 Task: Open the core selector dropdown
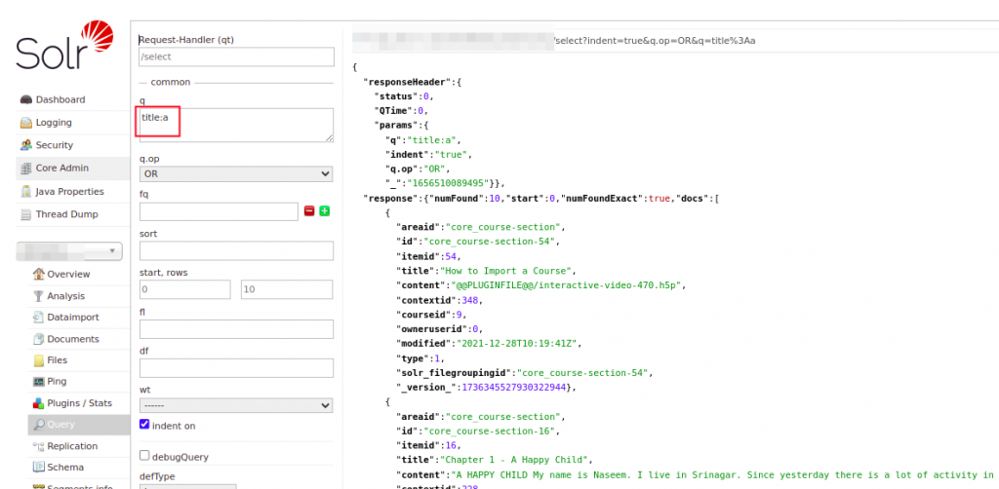pyautogui.click(x=69, y=251)
